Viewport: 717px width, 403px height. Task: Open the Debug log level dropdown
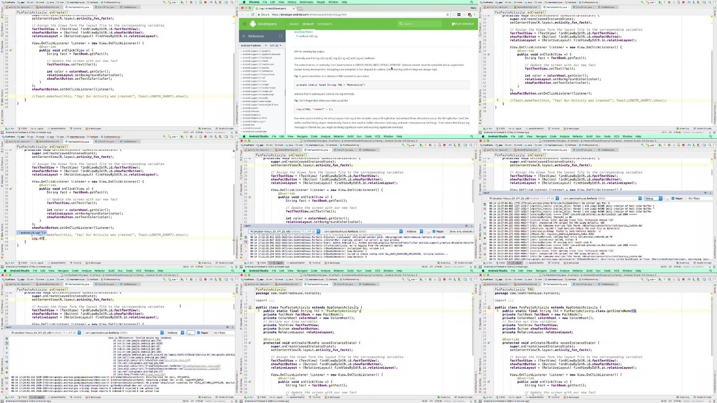point(653,198)
